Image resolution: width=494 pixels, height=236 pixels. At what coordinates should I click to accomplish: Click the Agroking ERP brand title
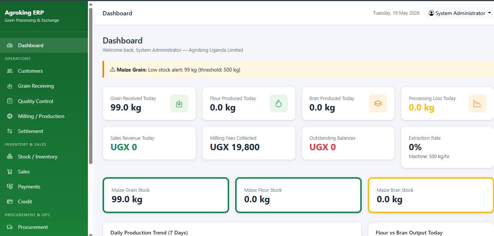click(24, 13)
